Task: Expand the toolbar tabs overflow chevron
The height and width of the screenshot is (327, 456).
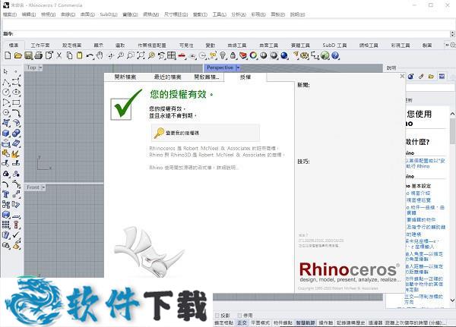Action: point(447,45)
